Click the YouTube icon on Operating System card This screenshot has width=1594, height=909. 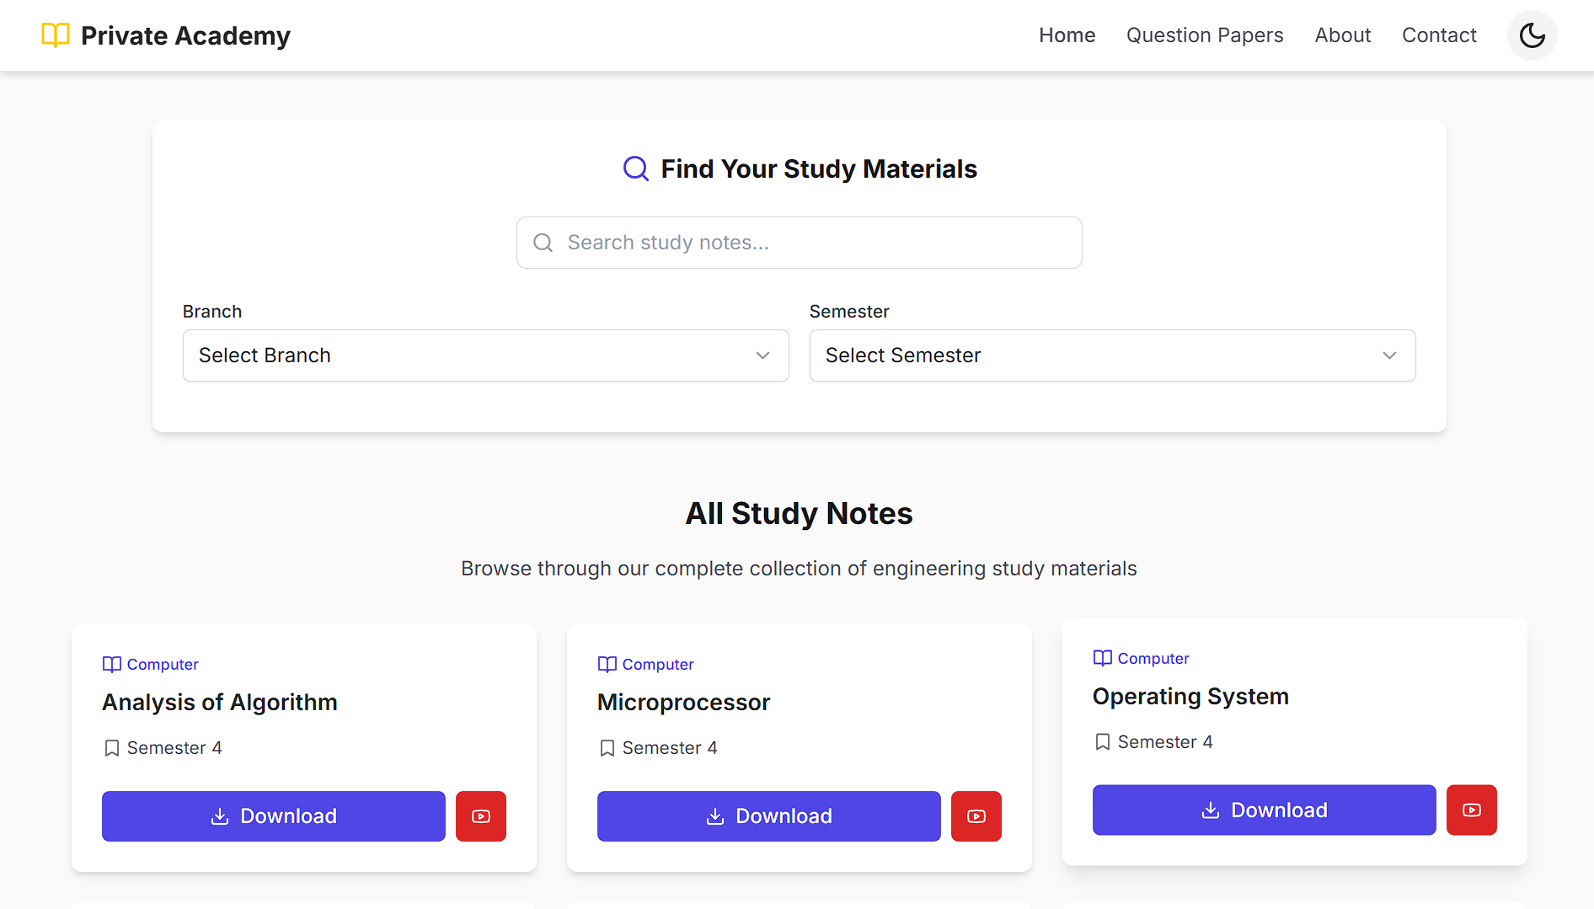click(x=1471, y=810)
